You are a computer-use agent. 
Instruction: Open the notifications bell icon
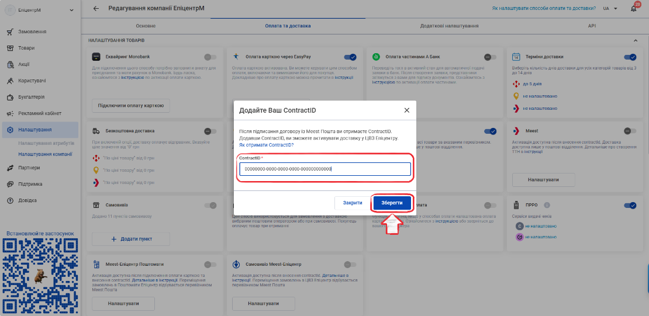click(x=633, y=9)
